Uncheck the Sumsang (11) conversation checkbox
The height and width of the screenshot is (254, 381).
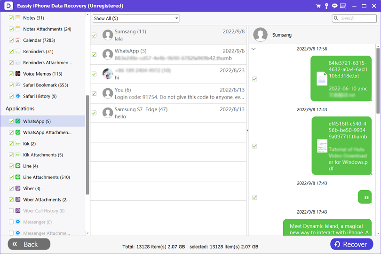point(94,35)
